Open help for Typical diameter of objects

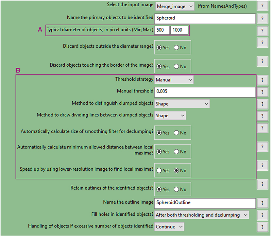click(262, 31)
